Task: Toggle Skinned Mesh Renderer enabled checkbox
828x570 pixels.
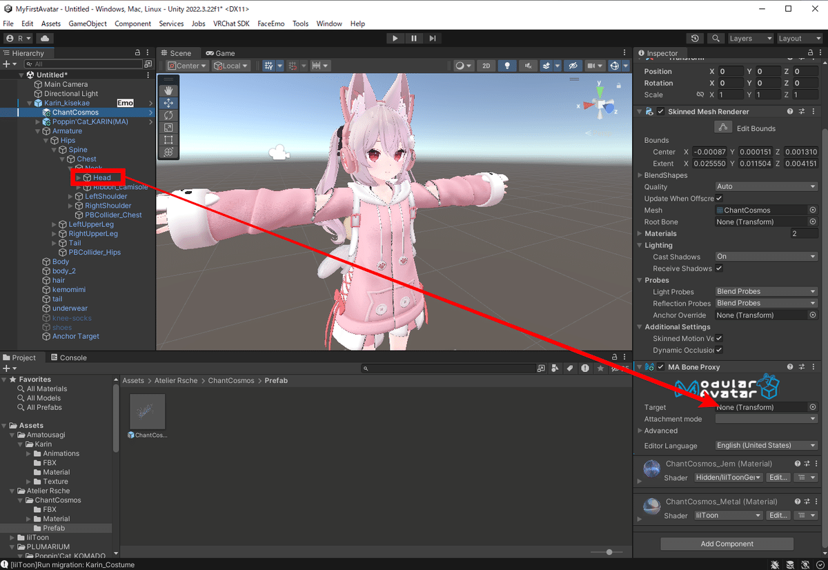Action: pos(661,112)
